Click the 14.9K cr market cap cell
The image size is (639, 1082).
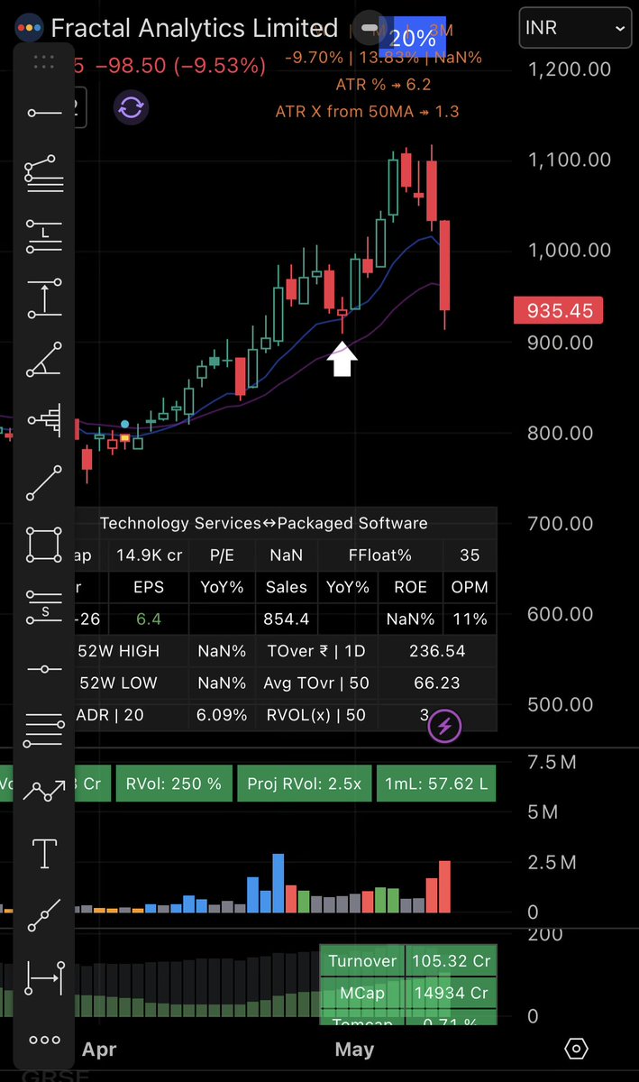(x=149, y=555)
